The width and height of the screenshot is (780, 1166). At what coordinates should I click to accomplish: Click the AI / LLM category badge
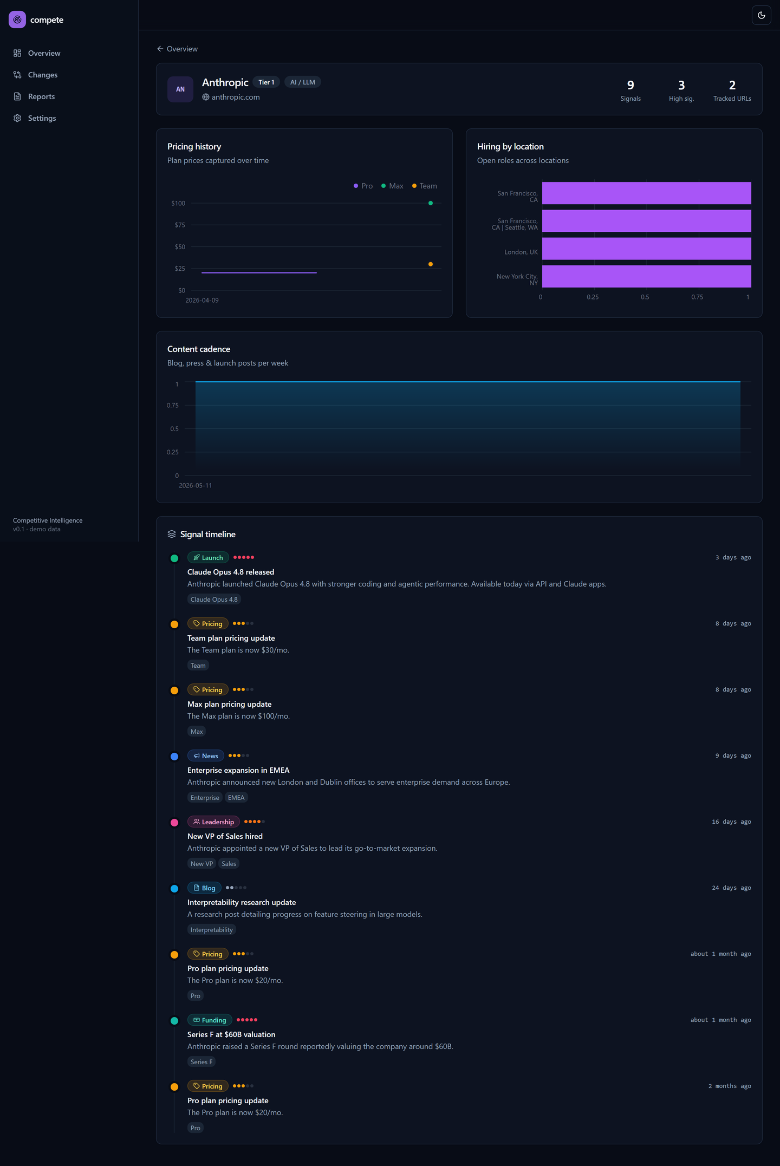point(303,82)
